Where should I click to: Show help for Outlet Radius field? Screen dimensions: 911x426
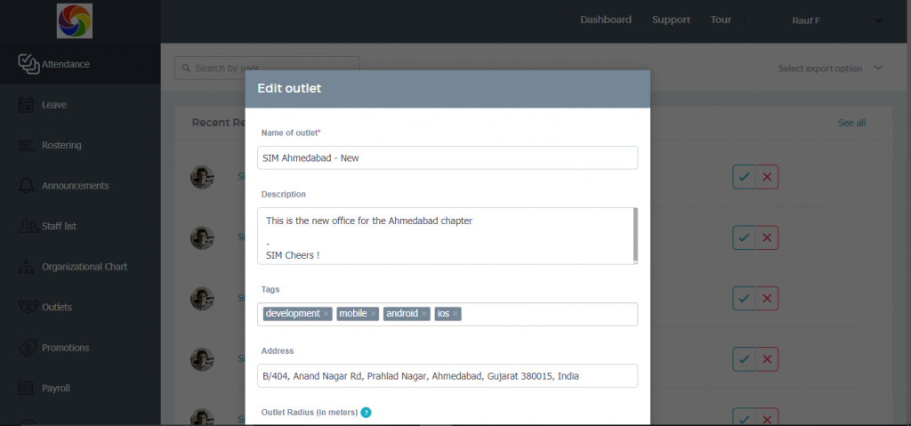click(x=366, y=413)
